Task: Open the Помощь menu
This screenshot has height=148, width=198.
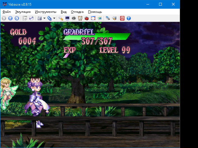Action: tap(95, 12)
